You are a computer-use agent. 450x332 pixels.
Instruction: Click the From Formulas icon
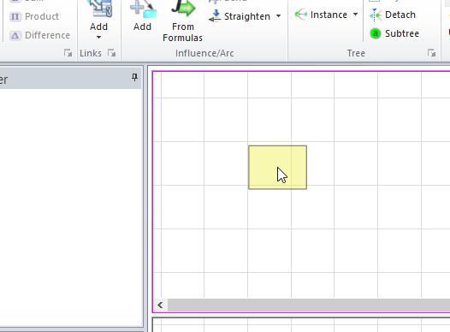[183, 9]
